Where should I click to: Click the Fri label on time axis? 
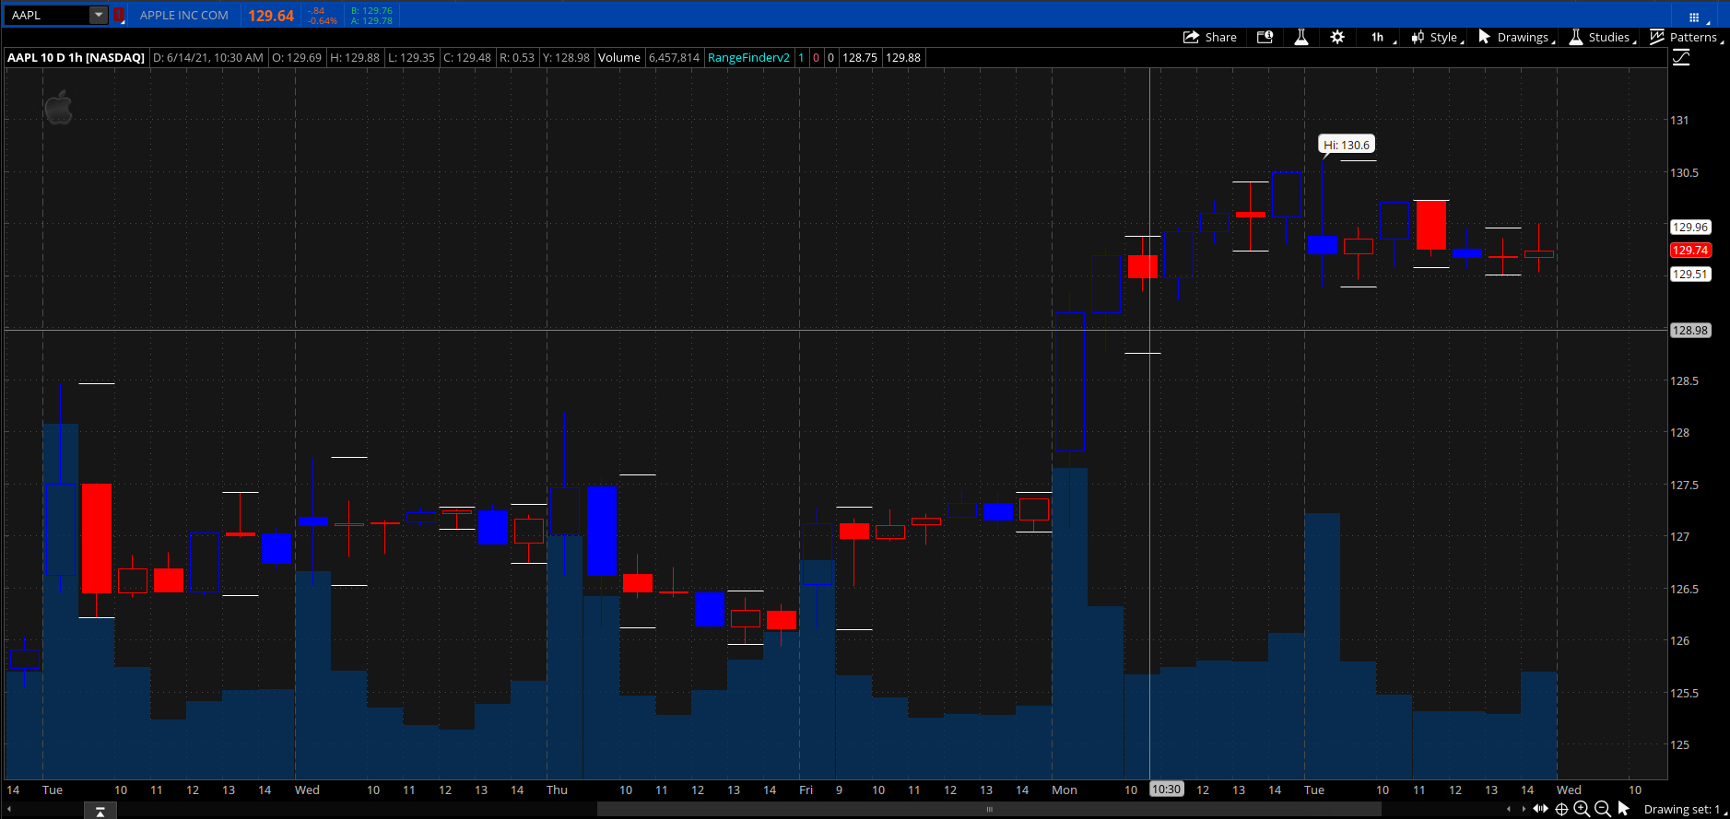[806, 790]
